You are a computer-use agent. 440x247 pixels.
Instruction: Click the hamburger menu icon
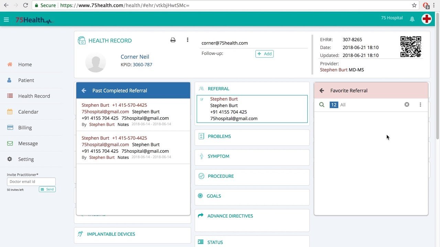[6, 20]
